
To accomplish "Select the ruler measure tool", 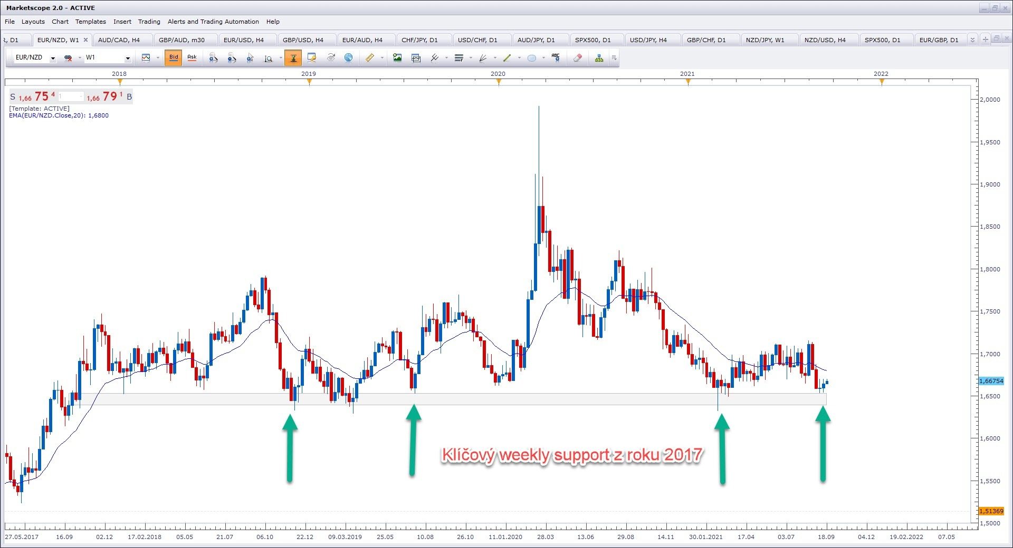I will (x=370, y=58).
